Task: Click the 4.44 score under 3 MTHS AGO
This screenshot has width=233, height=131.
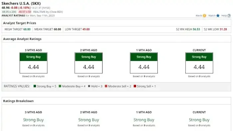Action: 33,67
